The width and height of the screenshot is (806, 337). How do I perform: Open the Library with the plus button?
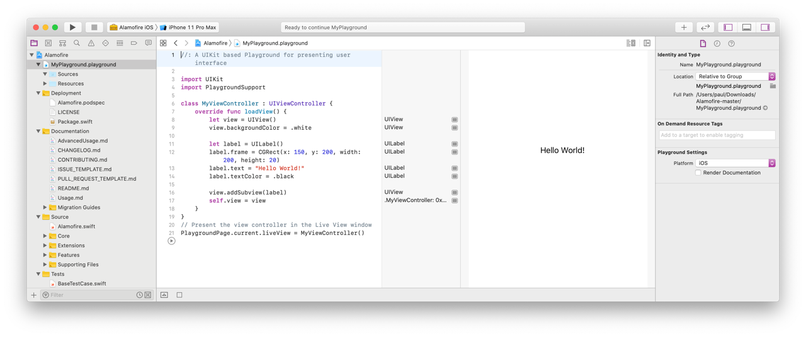(x=684, y=27)
